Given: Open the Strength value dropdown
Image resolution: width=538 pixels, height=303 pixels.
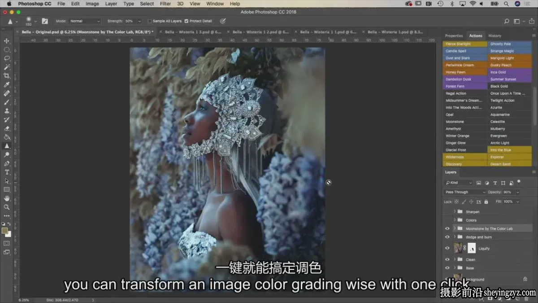Looking at the screenshot, I should point(139,21).
